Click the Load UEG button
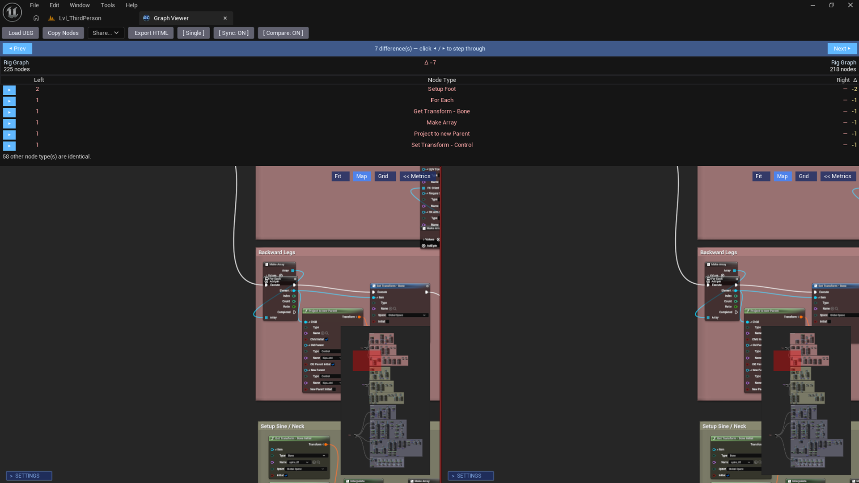Screen dimensions: 859x483 pos(21,33)
